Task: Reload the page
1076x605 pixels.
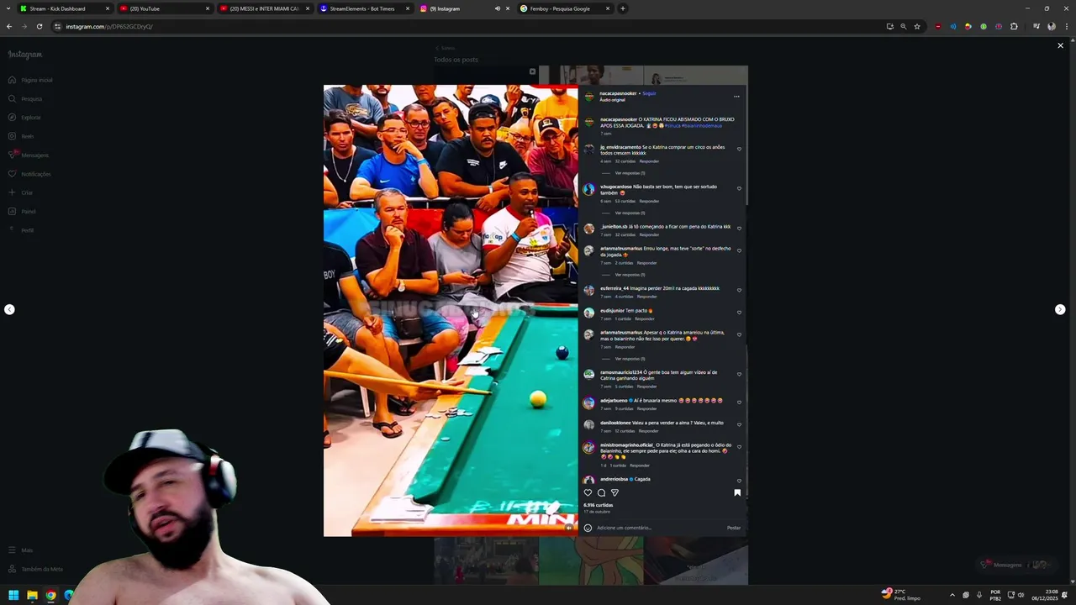Action: pos(39,26)
